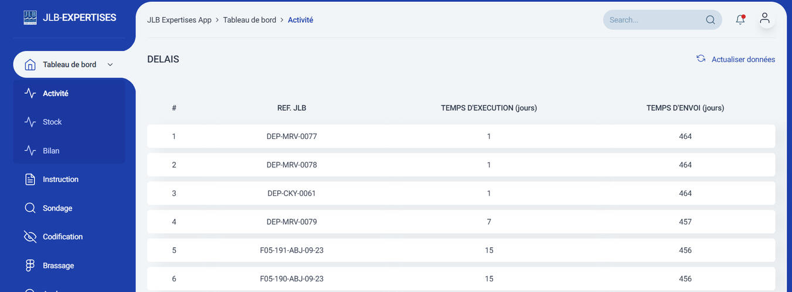Viewport: 792px width, 292px height.
Task: Go to the Bilan submenu item
Action: [x=51, y=151]
